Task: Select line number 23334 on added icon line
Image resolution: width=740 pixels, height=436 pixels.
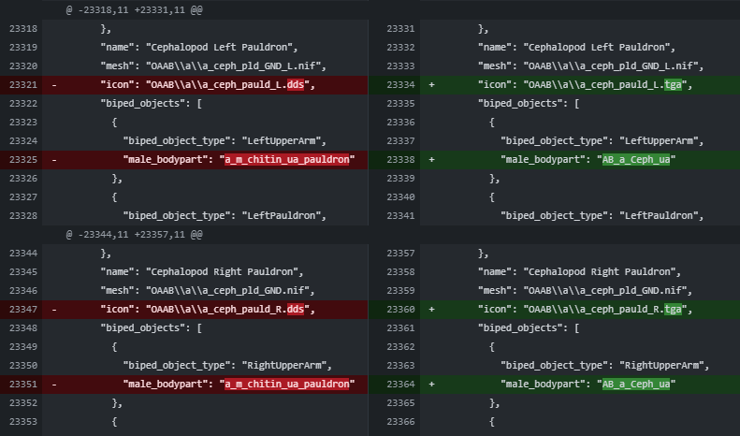Action: point(400,85)
